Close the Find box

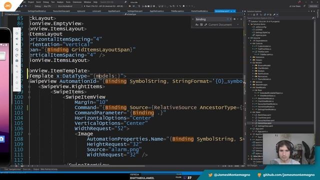(241, 19)
